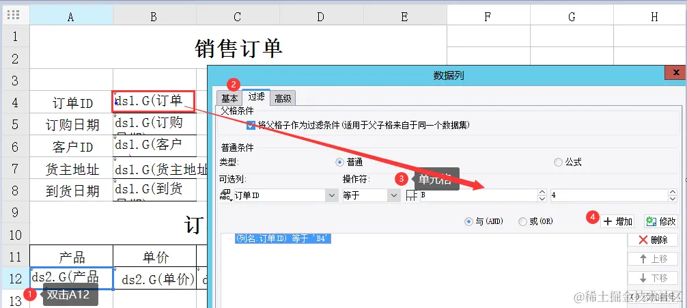687x308 pixels.
Task: Select row header 9
Action: pos(15,212)
